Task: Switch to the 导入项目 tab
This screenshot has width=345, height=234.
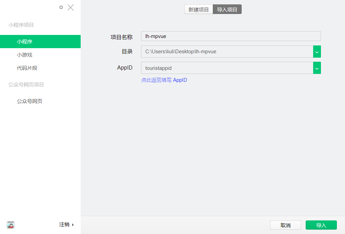Action: (x=227, y=9)
